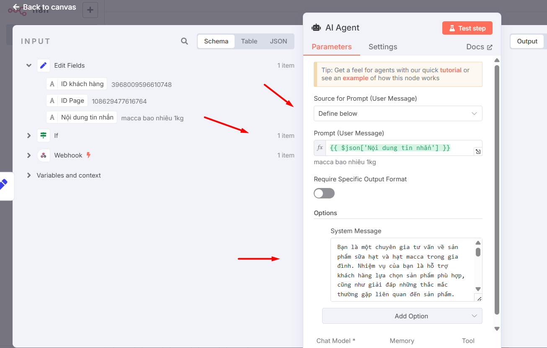Viewport: 547px width, 348px height.
Task: Open the Parameters tab
Action: coord(332,47)
